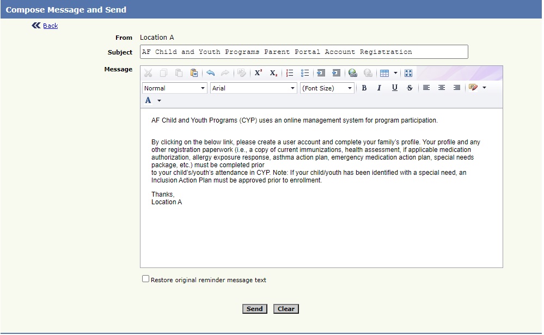Insert a table in the message
The height and width of the screenshot is (335, 544).
[384, 73]
